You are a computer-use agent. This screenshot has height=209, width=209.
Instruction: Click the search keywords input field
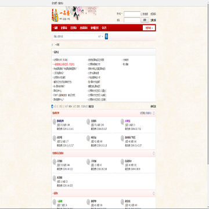75,37
